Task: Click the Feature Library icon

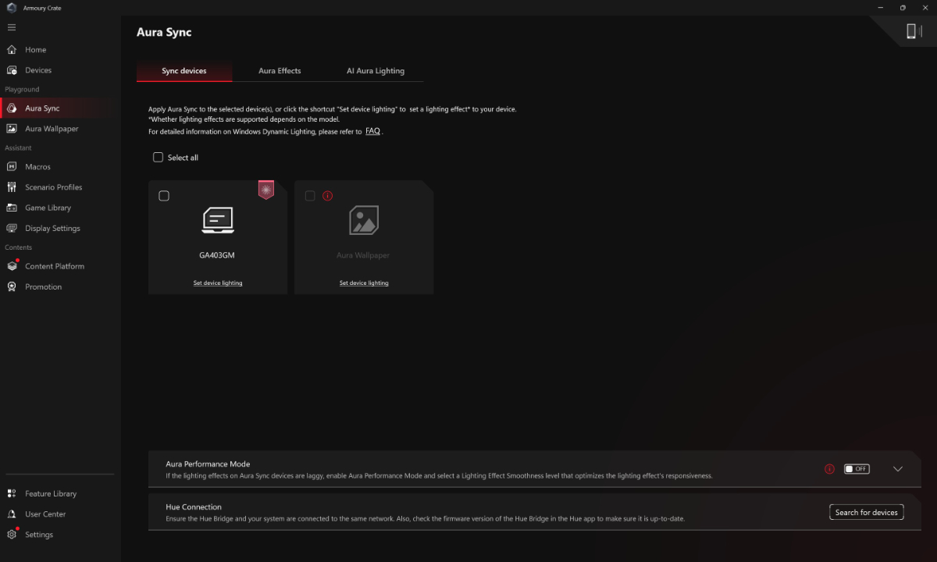Action: [x=12, y=494]
